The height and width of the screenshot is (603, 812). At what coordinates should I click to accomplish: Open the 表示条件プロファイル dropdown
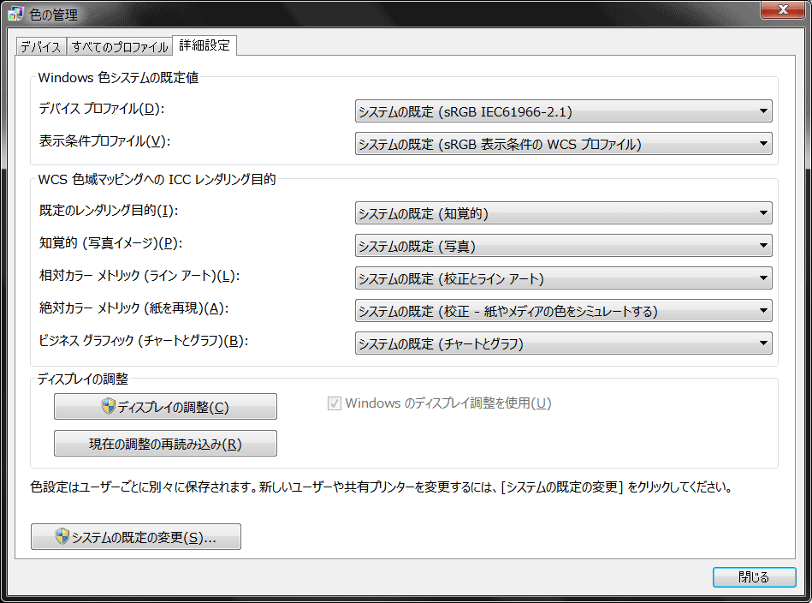563,144
